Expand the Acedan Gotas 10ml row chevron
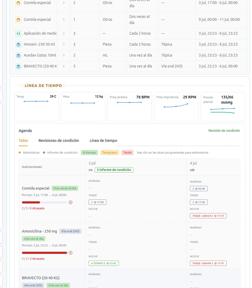252x288 pixels. point(64,55)
